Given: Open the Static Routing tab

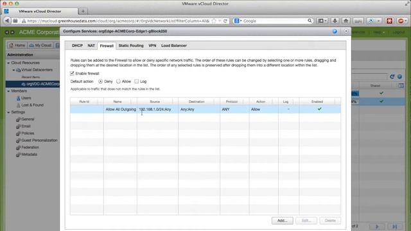Looking at the screenshot, I should point(131,46).
